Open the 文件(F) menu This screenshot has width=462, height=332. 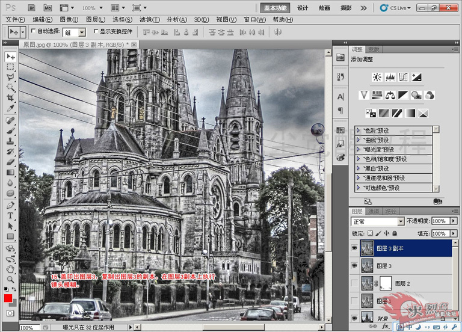(15, 20)
